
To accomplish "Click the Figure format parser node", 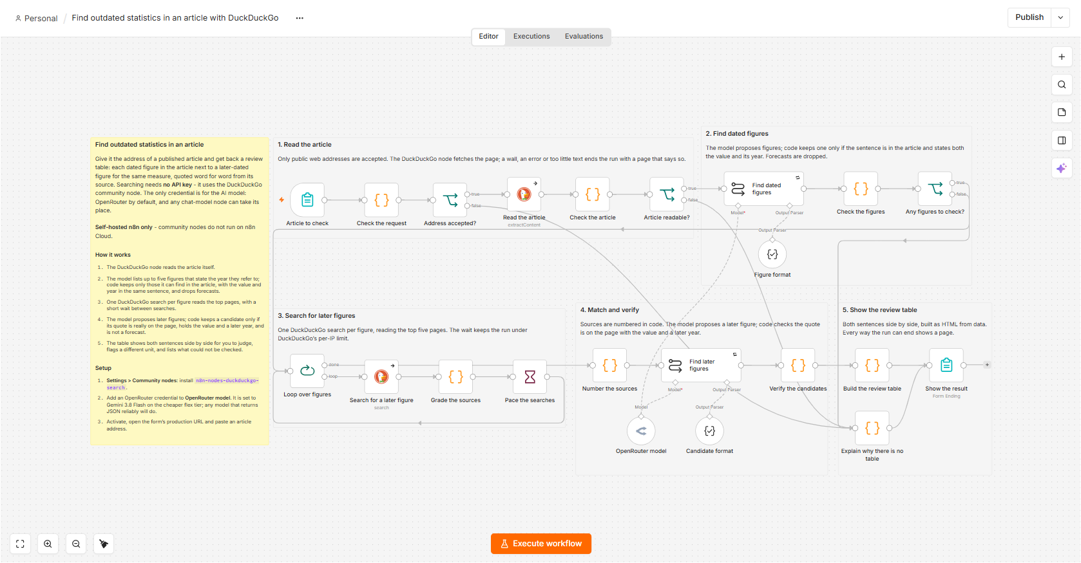I will tap(772, 254).
